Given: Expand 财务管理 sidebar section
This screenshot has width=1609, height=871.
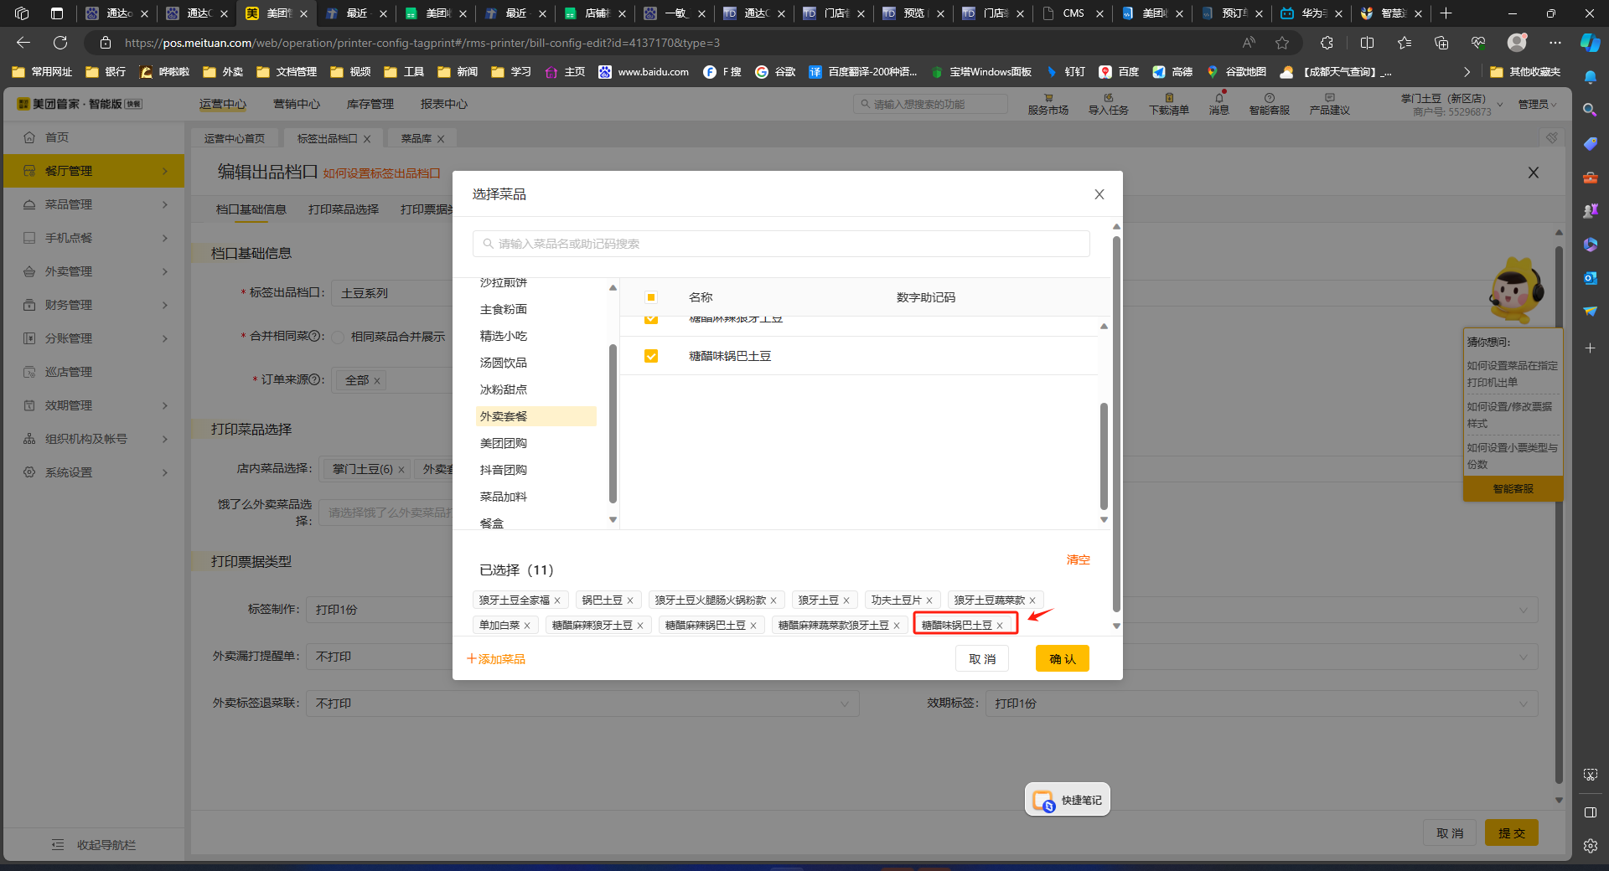Looking at the screenshot, I should click(x=94, y=305).
